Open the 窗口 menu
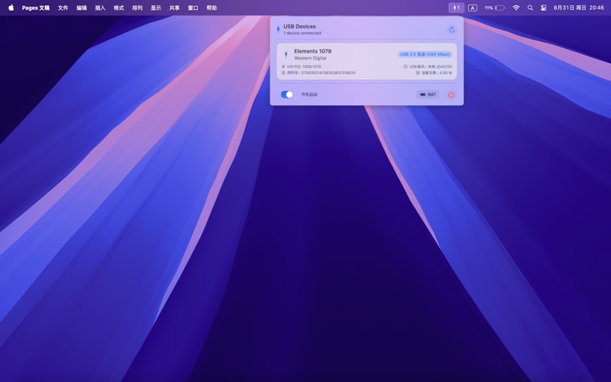The height and width of the screenshot is (382, 611). [193, 8]
